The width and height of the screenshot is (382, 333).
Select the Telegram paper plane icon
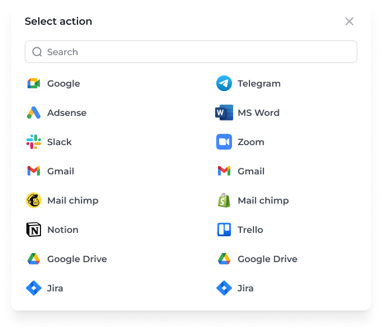click(224, 83)
